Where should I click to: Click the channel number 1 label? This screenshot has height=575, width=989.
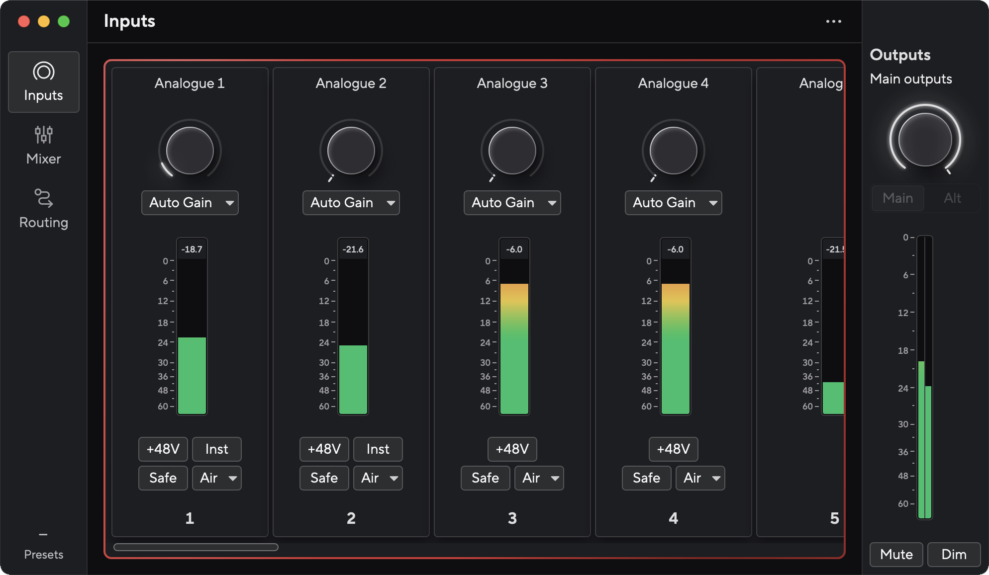(x=190, y=518)
